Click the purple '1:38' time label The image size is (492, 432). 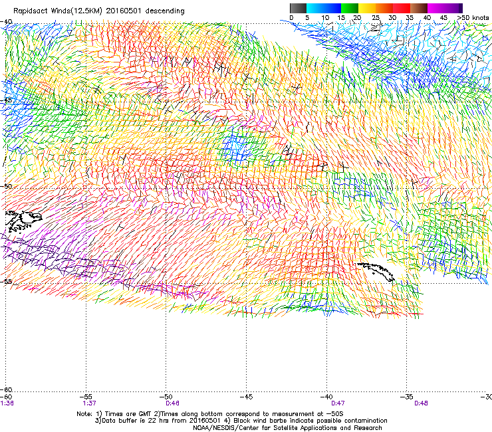(x=7, y=403)
